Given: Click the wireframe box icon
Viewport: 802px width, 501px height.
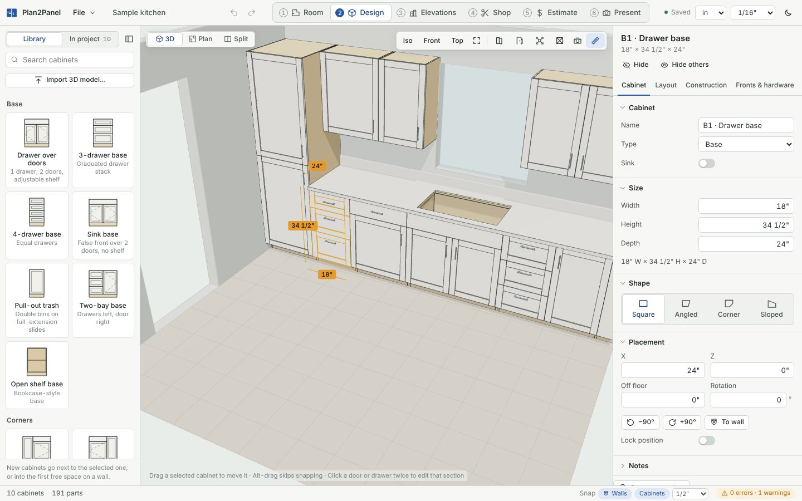Looking at the screenshot, I should [560, 41].
